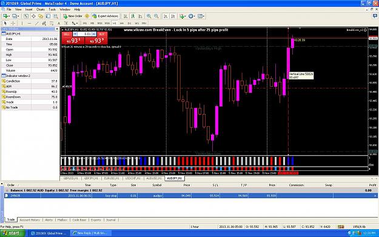Collapse the one-click trading panel triangle
Screen dimensions: 379x237
click(62, 30)
